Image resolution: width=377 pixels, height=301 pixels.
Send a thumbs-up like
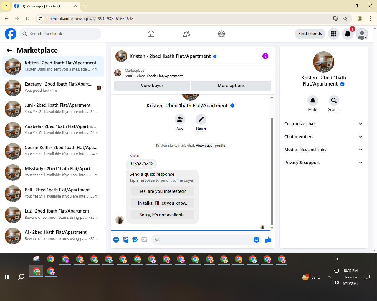[268, 240]
